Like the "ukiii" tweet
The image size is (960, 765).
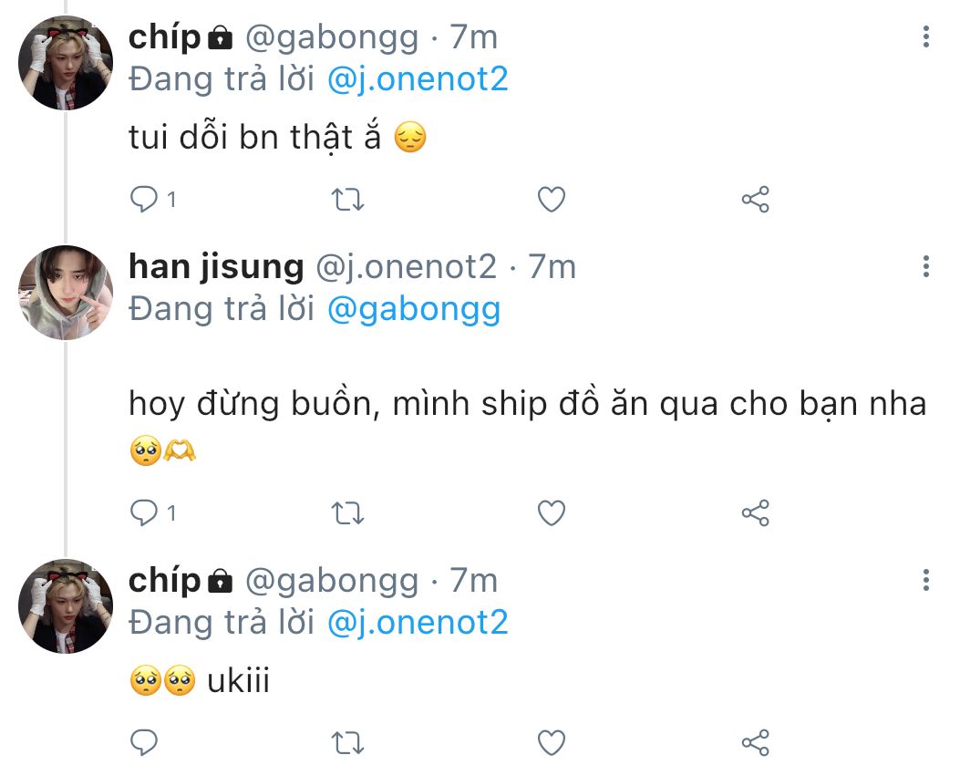551,742
